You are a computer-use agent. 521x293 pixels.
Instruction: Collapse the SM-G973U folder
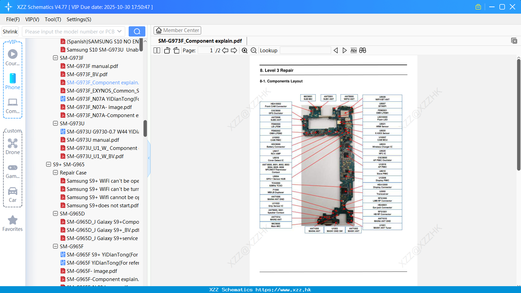click(55, 124)
